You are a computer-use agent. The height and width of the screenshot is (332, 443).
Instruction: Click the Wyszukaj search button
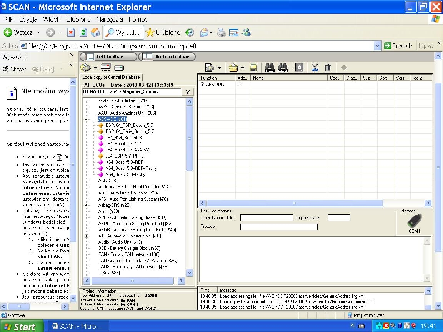(124, 33)
